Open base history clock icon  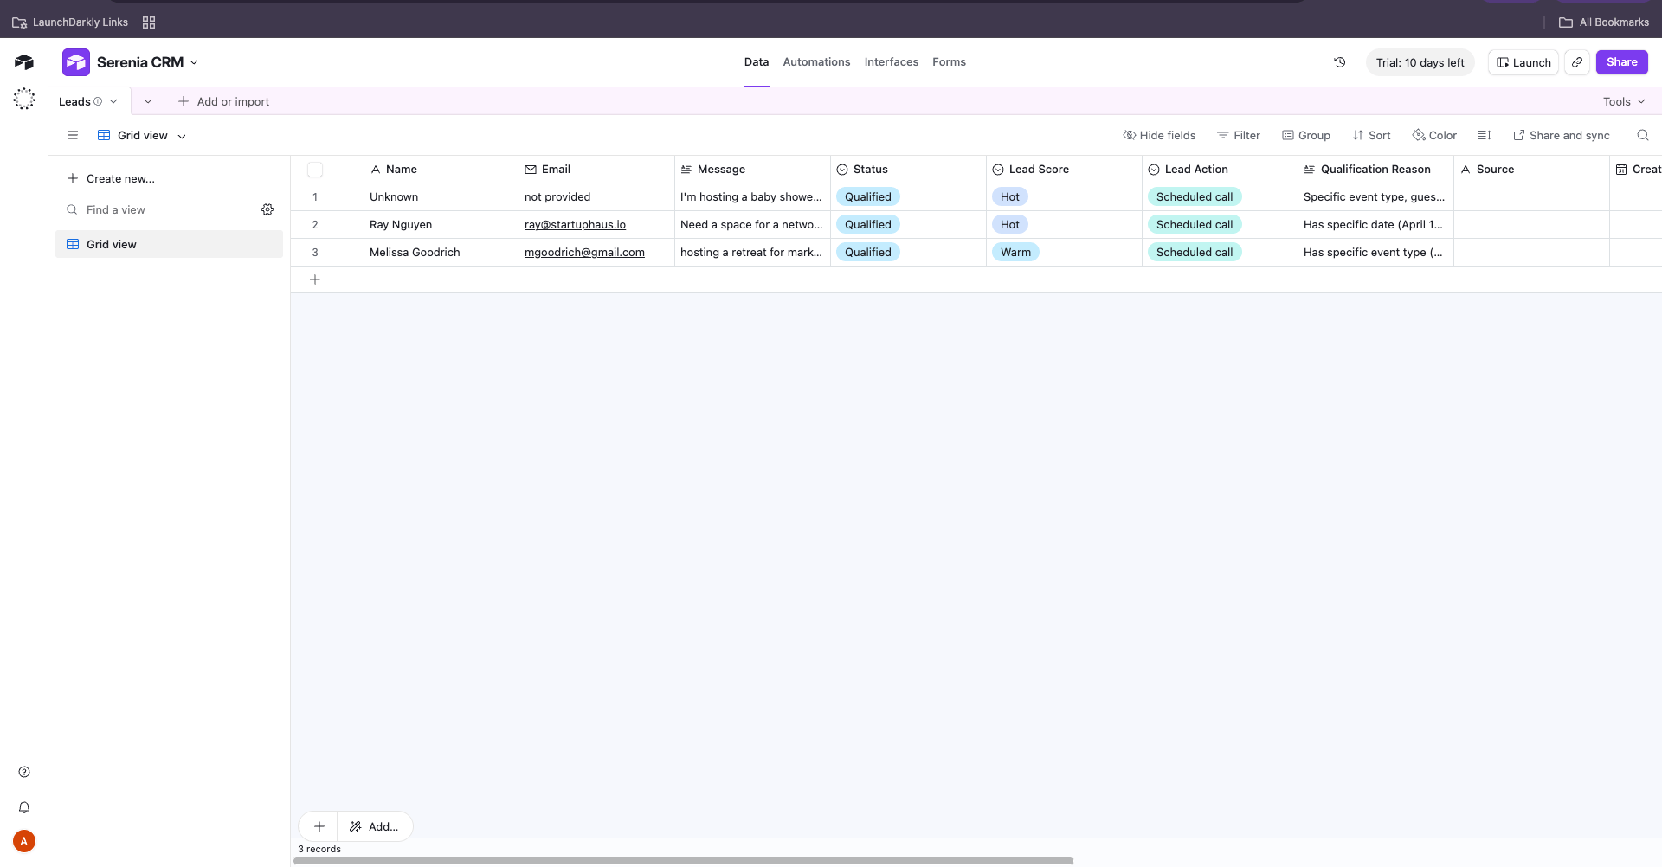coord(1339,62)
